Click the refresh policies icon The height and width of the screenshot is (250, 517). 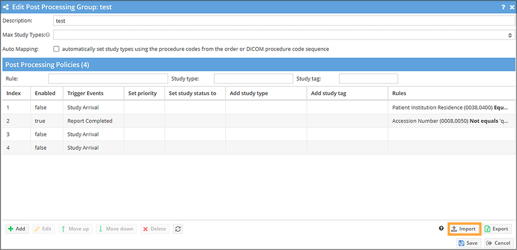click(x=178, y=229)
